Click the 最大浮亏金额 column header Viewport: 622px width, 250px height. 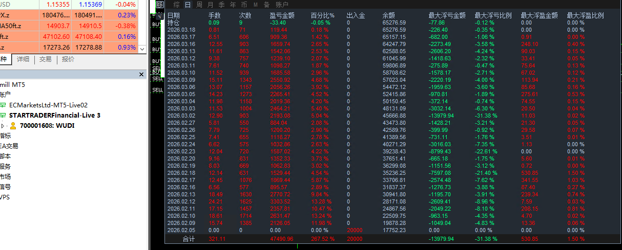pos(447,16)
